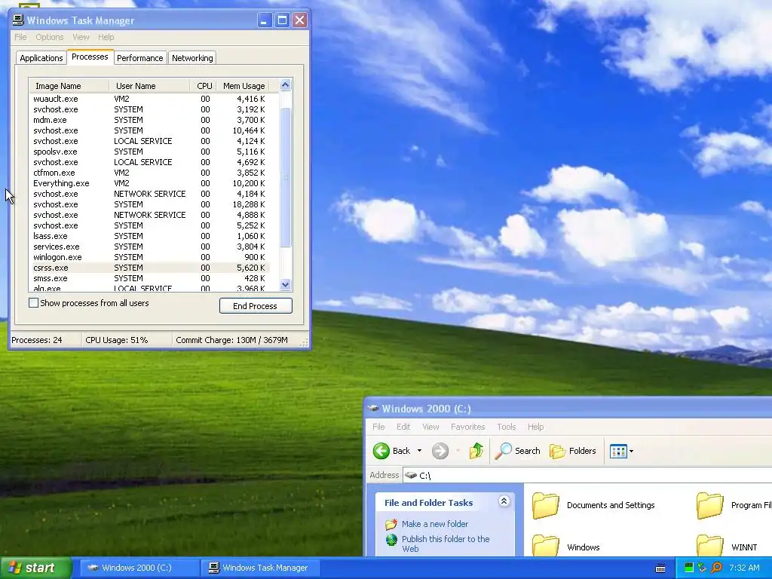Sort processes by Mem Usage column header
Image resolution: width=772 pixels, height=579 pixels.
[244, 86]
